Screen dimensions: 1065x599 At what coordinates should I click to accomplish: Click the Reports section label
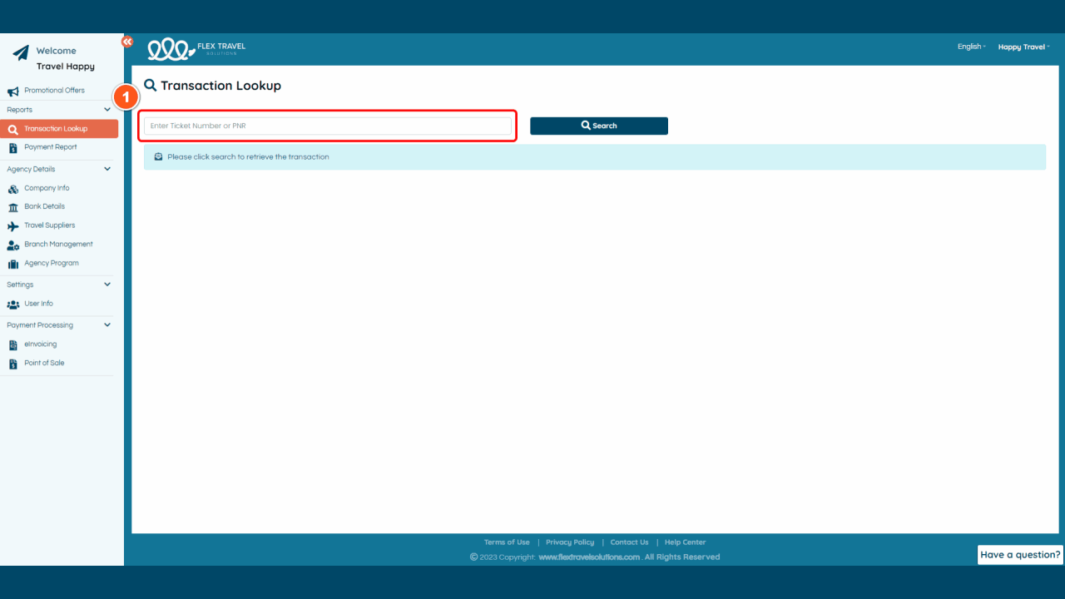20,110
